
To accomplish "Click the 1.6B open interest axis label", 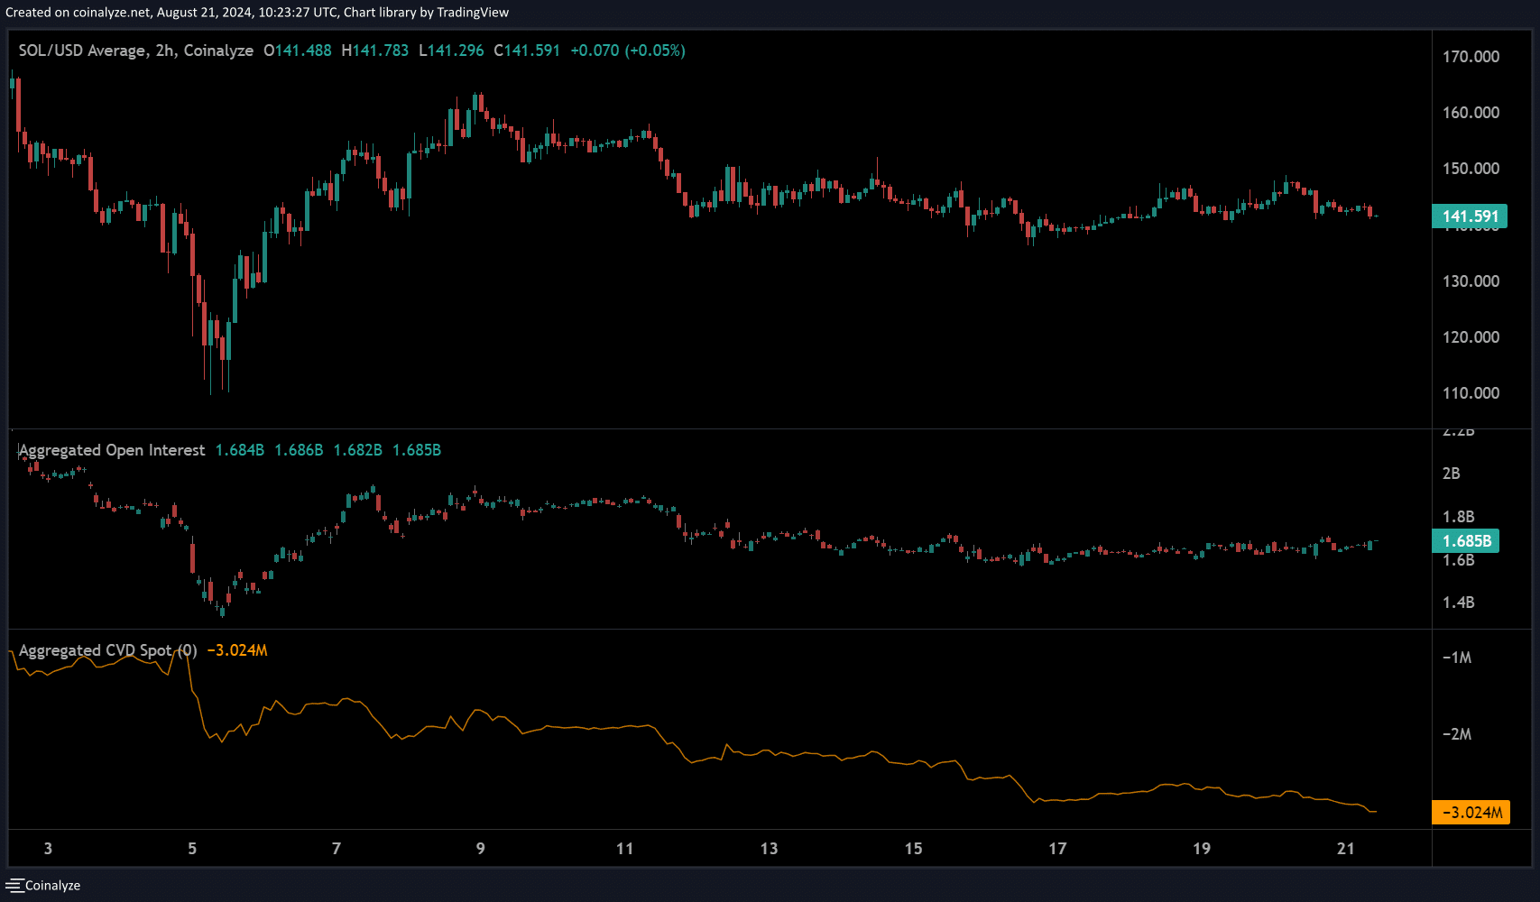I will [1458, 560].
